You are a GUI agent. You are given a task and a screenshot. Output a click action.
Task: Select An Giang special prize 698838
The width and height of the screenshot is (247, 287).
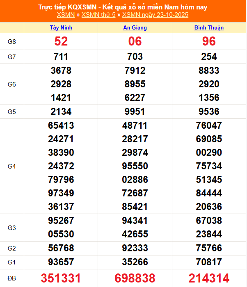[x=135, y=278]
